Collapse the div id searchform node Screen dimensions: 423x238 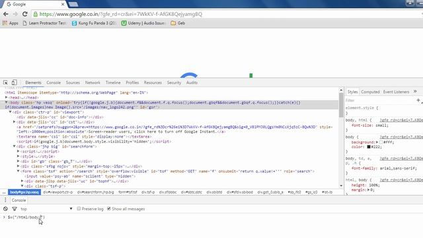15,146
